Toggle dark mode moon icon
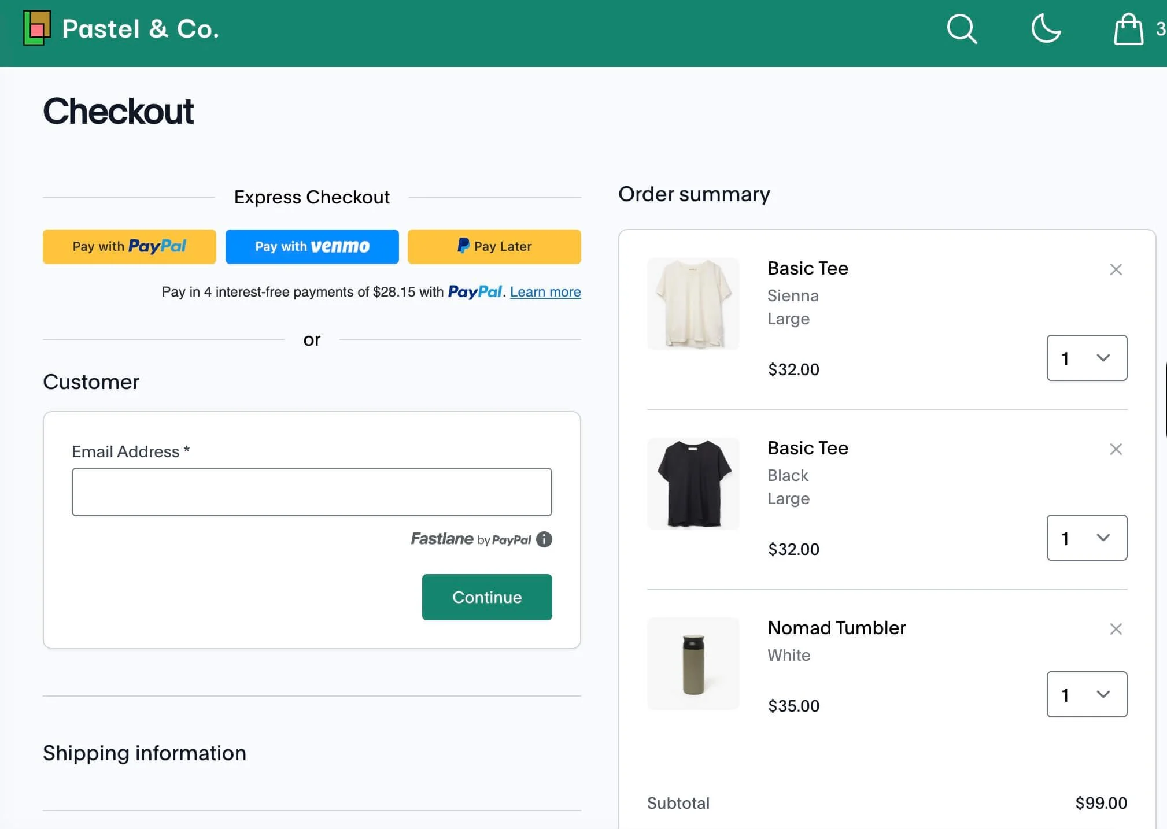Screen dimensions: 1167x829 coord(1046,29)
